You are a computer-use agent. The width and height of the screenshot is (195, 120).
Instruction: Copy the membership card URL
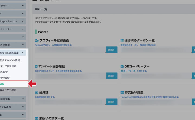[x=112, y=102]
